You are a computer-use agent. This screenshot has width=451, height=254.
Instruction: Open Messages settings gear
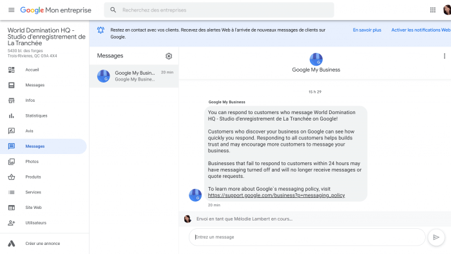click(169, 56)
